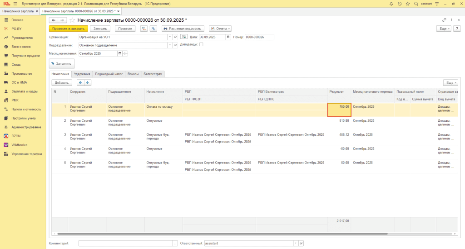The height and width of the screenshot is (249, 465).
Task: Click the get-link chain icon
Action: (444, 20)
